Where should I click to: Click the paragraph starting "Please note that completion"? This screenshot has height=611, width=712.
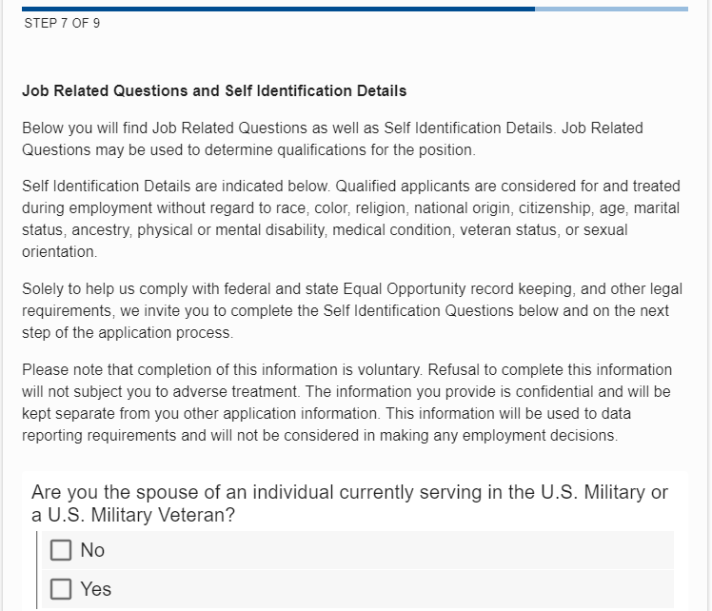346,403
